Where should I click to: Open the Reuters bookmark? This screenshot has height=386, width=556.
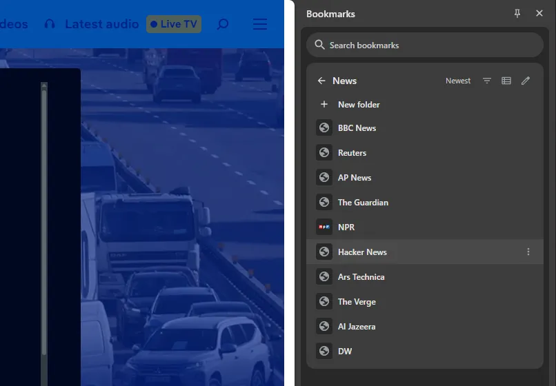tap(424, 153)
